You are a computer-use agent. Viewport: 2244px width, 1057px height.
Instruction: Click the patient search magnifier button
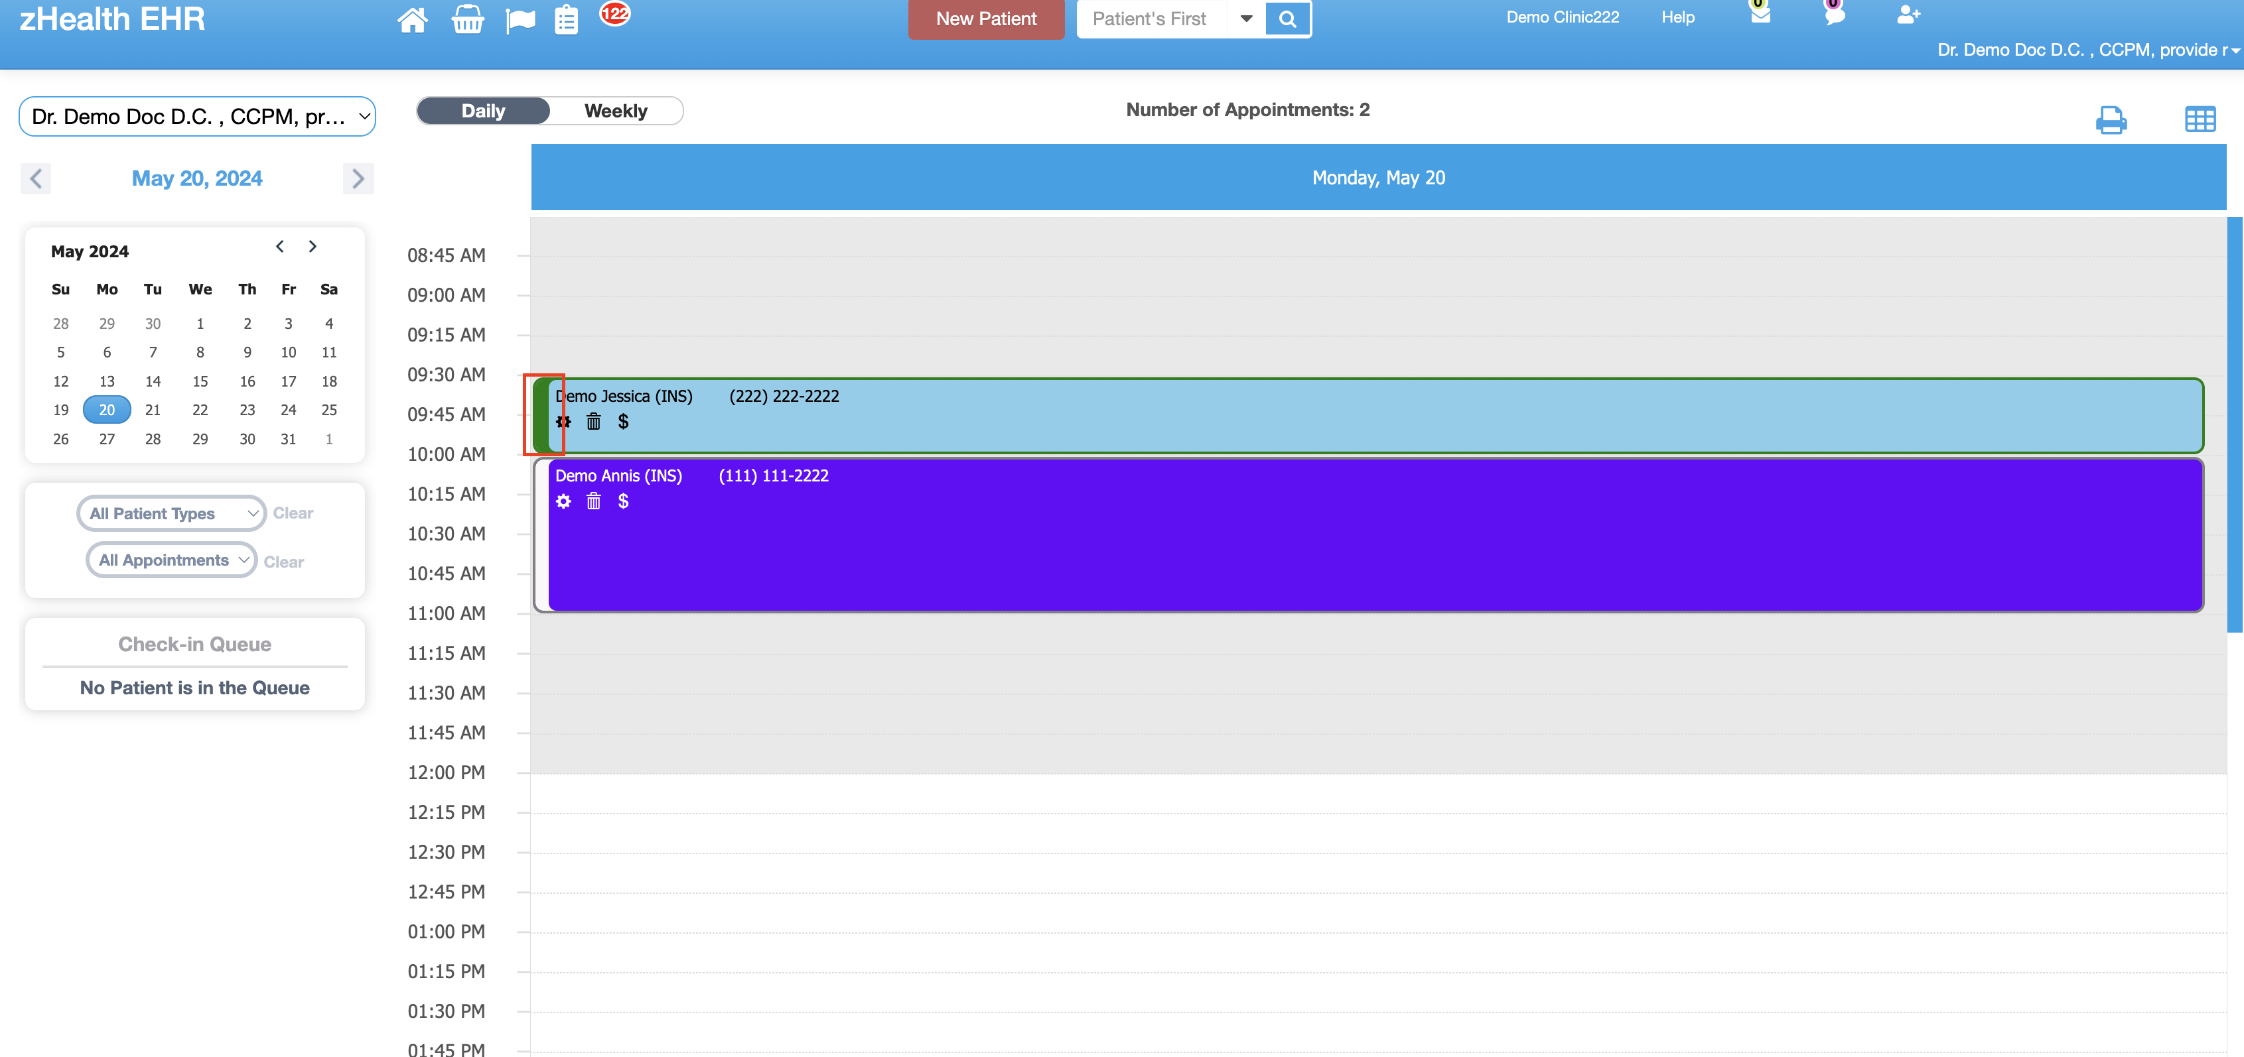coord(1287,19)
